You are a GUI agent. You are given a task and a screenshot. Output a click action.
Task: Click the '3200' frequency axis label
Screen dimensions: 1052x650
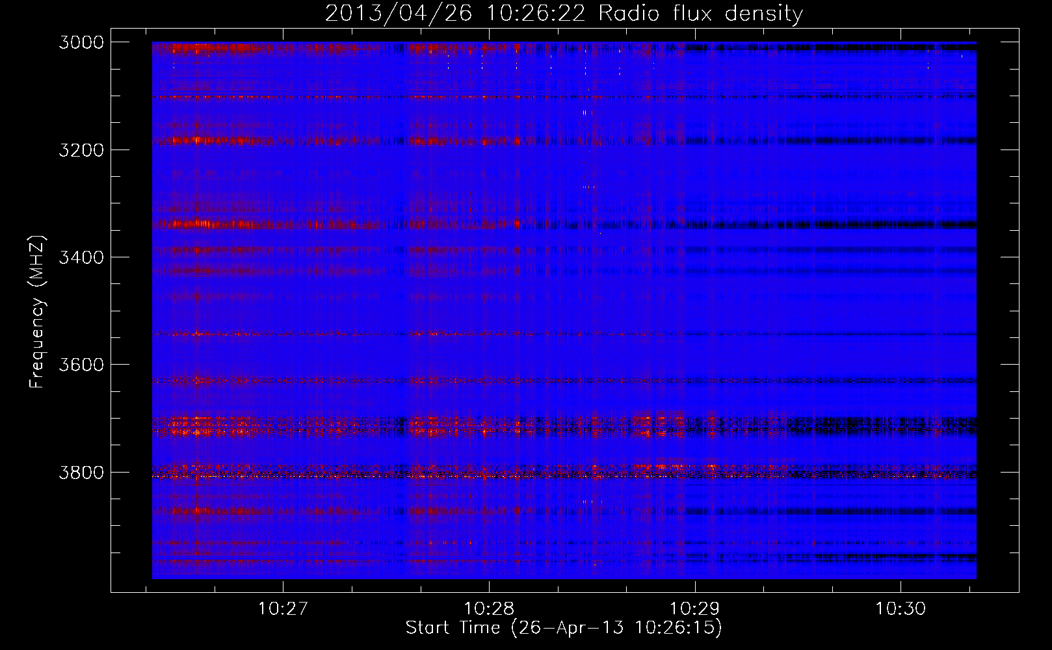pos(81,150)
